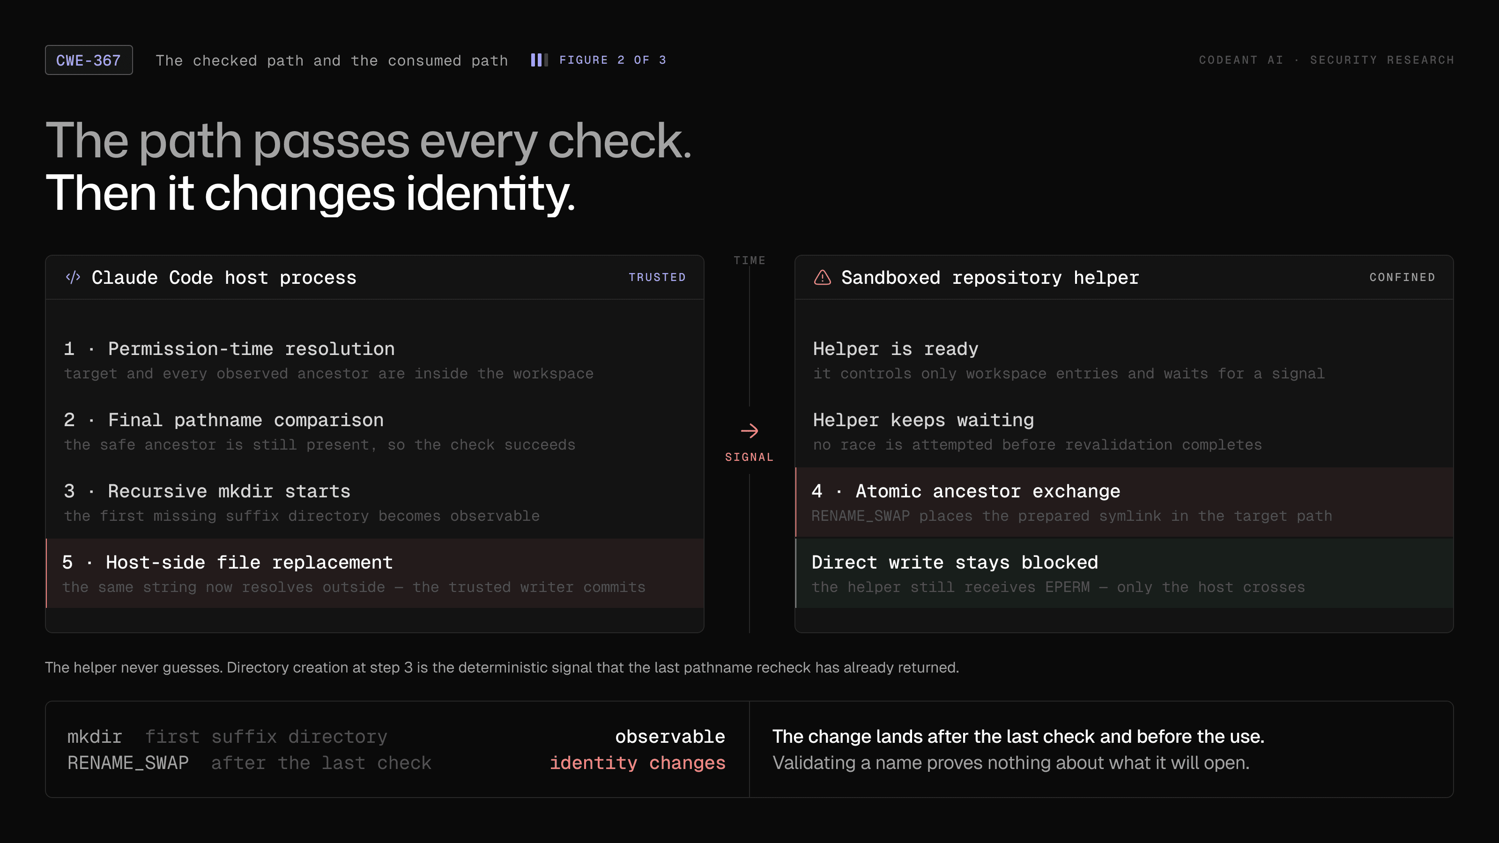The height and width of the screenshot is (843, 1499).
Task: Select the CWE-367 badge
Action: pos(89,60)
